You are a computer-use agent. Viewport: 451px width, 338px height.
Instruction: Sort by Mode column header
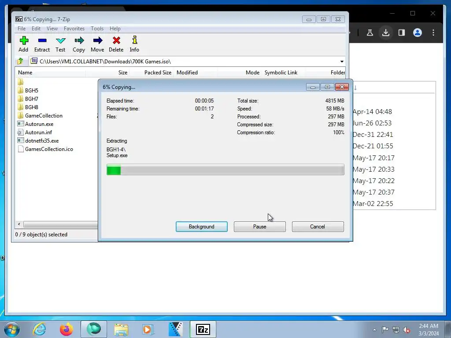tap(240, 73)
